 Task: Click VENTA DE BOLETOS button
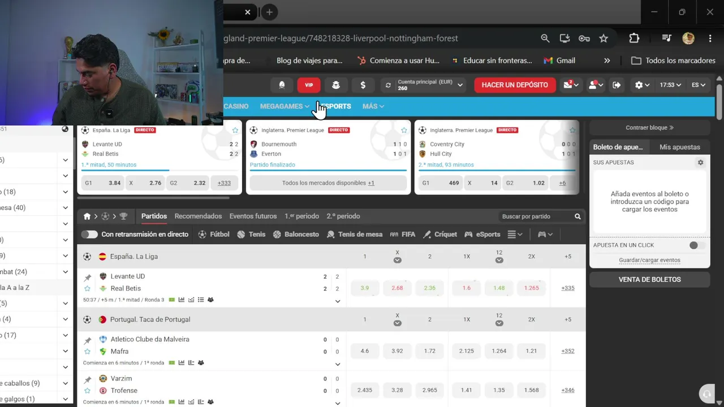650,279
